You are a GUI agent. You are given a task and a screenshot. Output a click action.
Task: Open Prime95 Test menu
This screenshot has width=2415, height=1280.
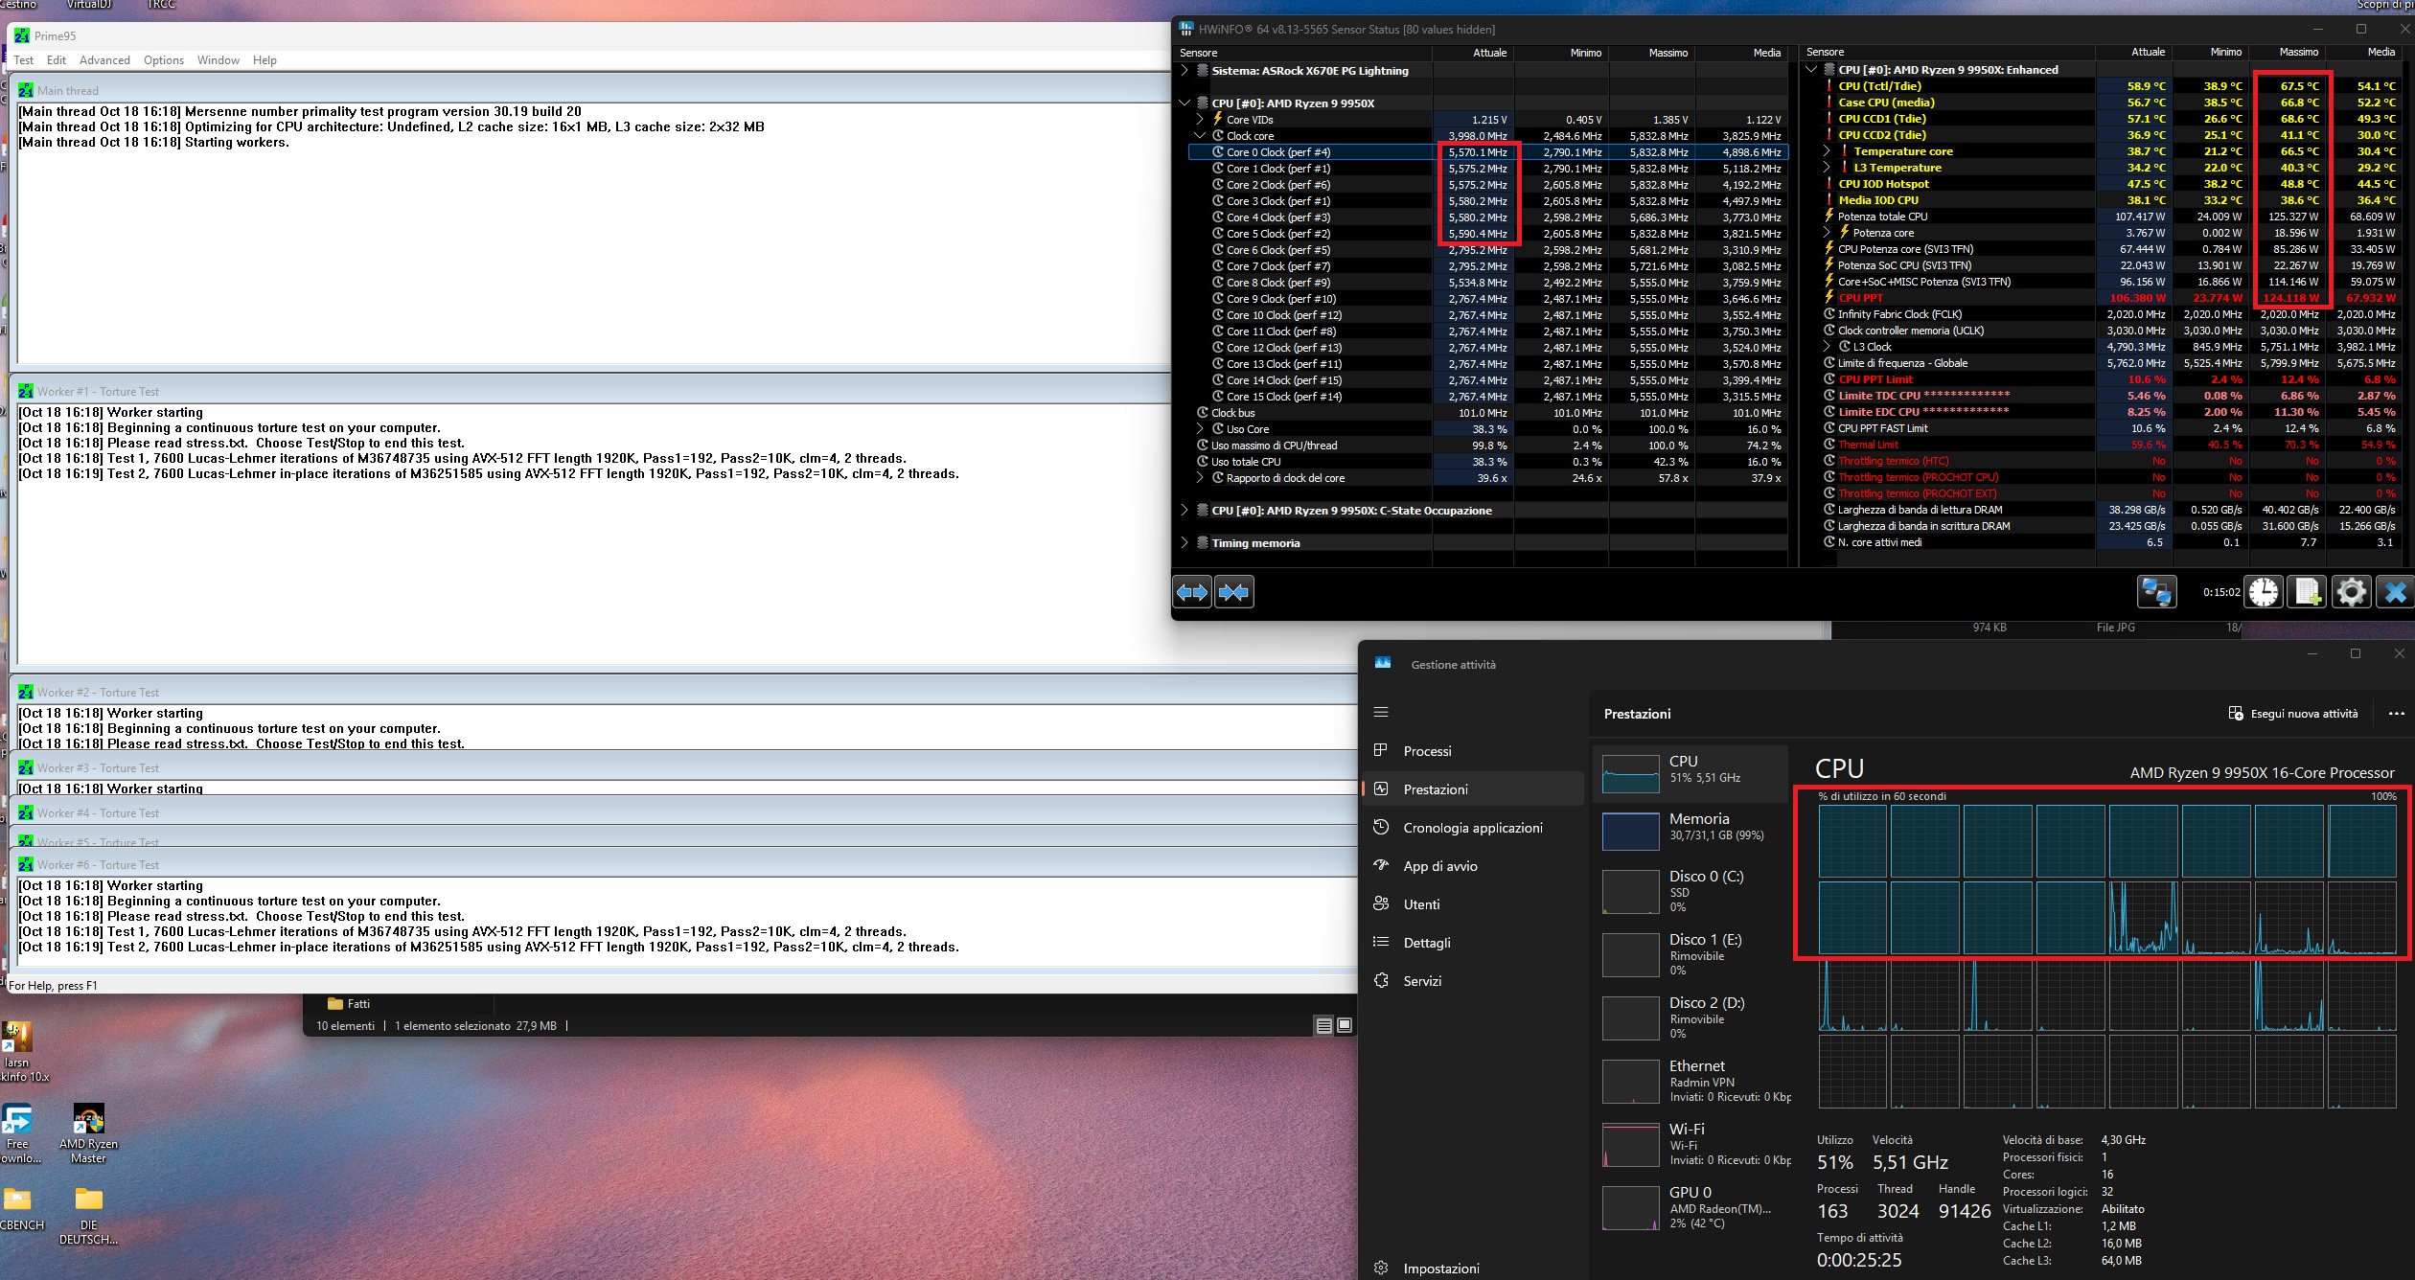point(24,60)
